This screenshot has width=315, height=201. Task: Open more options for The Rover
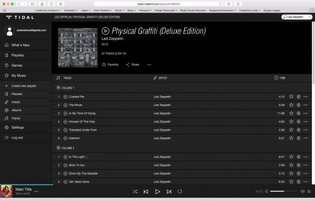[306, 105]
